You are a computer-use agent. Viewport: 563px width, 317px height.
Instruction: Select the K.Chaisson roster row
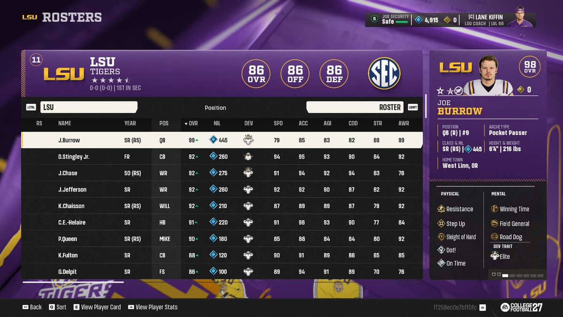click(222, 206)
